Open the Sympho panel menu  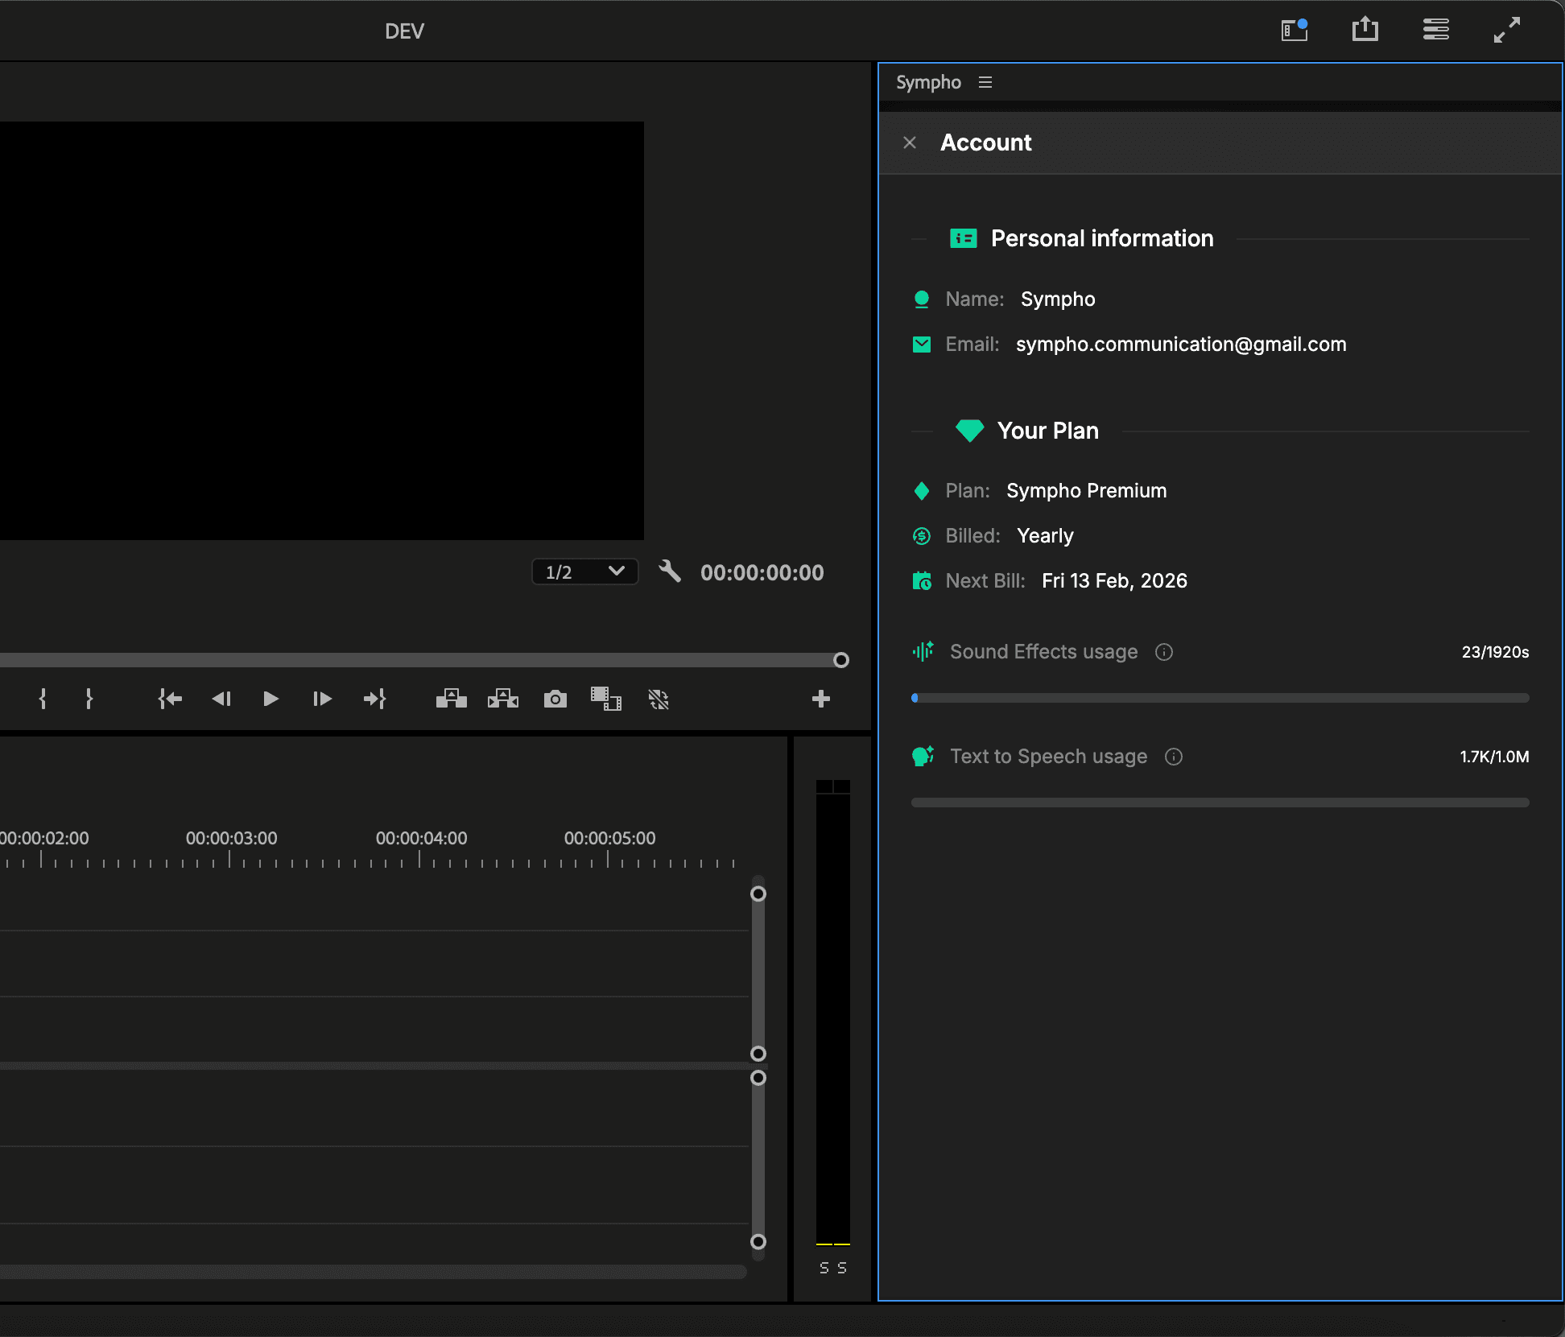point(985,82)
